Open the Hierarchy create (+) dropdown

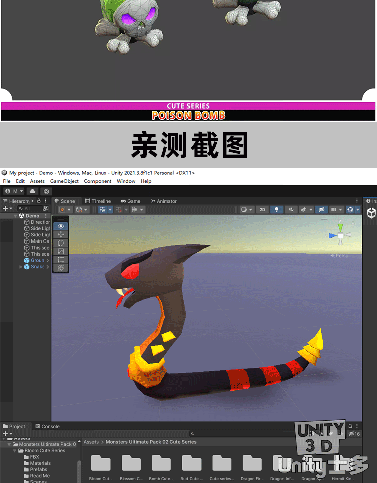point(8,208)
